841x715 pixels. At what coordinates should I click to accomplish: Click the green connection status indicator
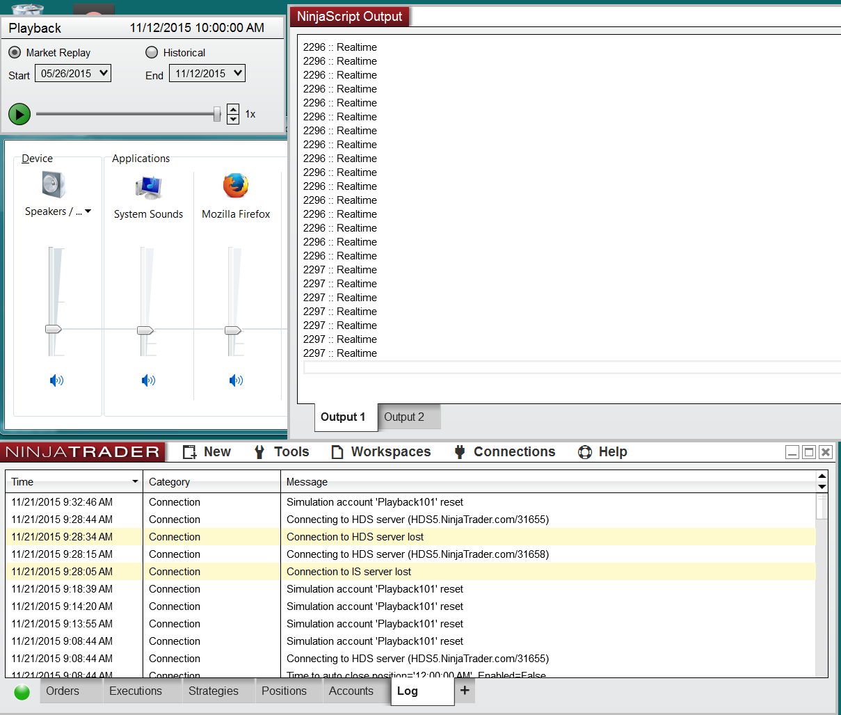click(22, 692)
